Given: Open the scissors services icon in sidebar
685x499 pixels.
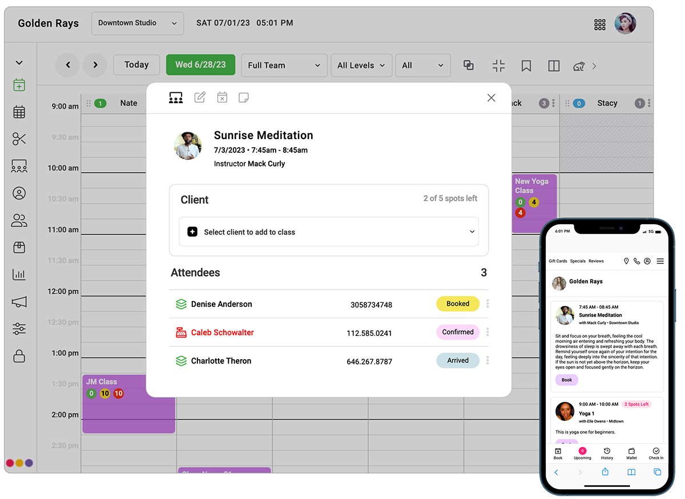Looking at the screenshot, I should pos(19,139).
